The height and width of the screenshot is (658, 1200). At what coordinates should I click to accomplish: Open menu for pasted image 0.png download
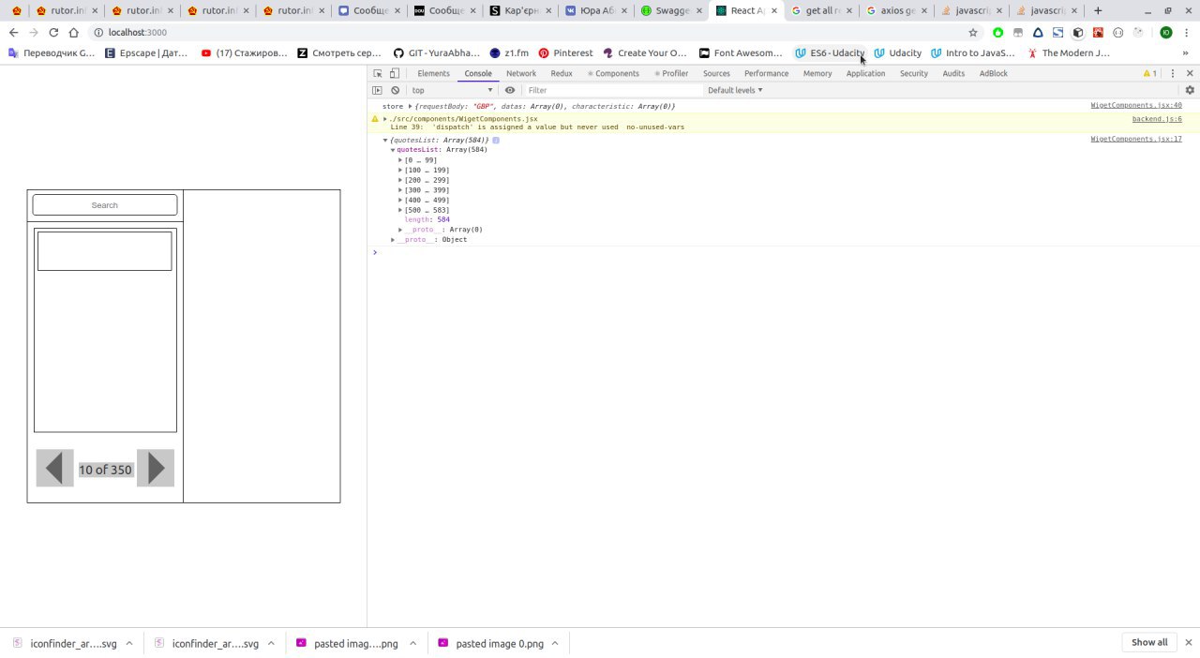[x=555, y=643]
